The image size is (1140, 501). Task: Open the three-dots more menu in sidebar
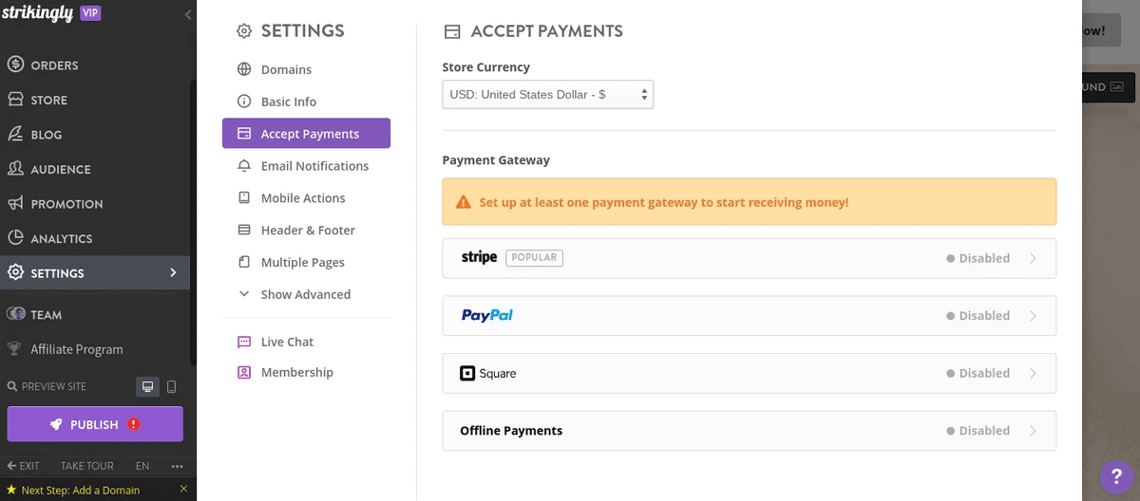177,466
